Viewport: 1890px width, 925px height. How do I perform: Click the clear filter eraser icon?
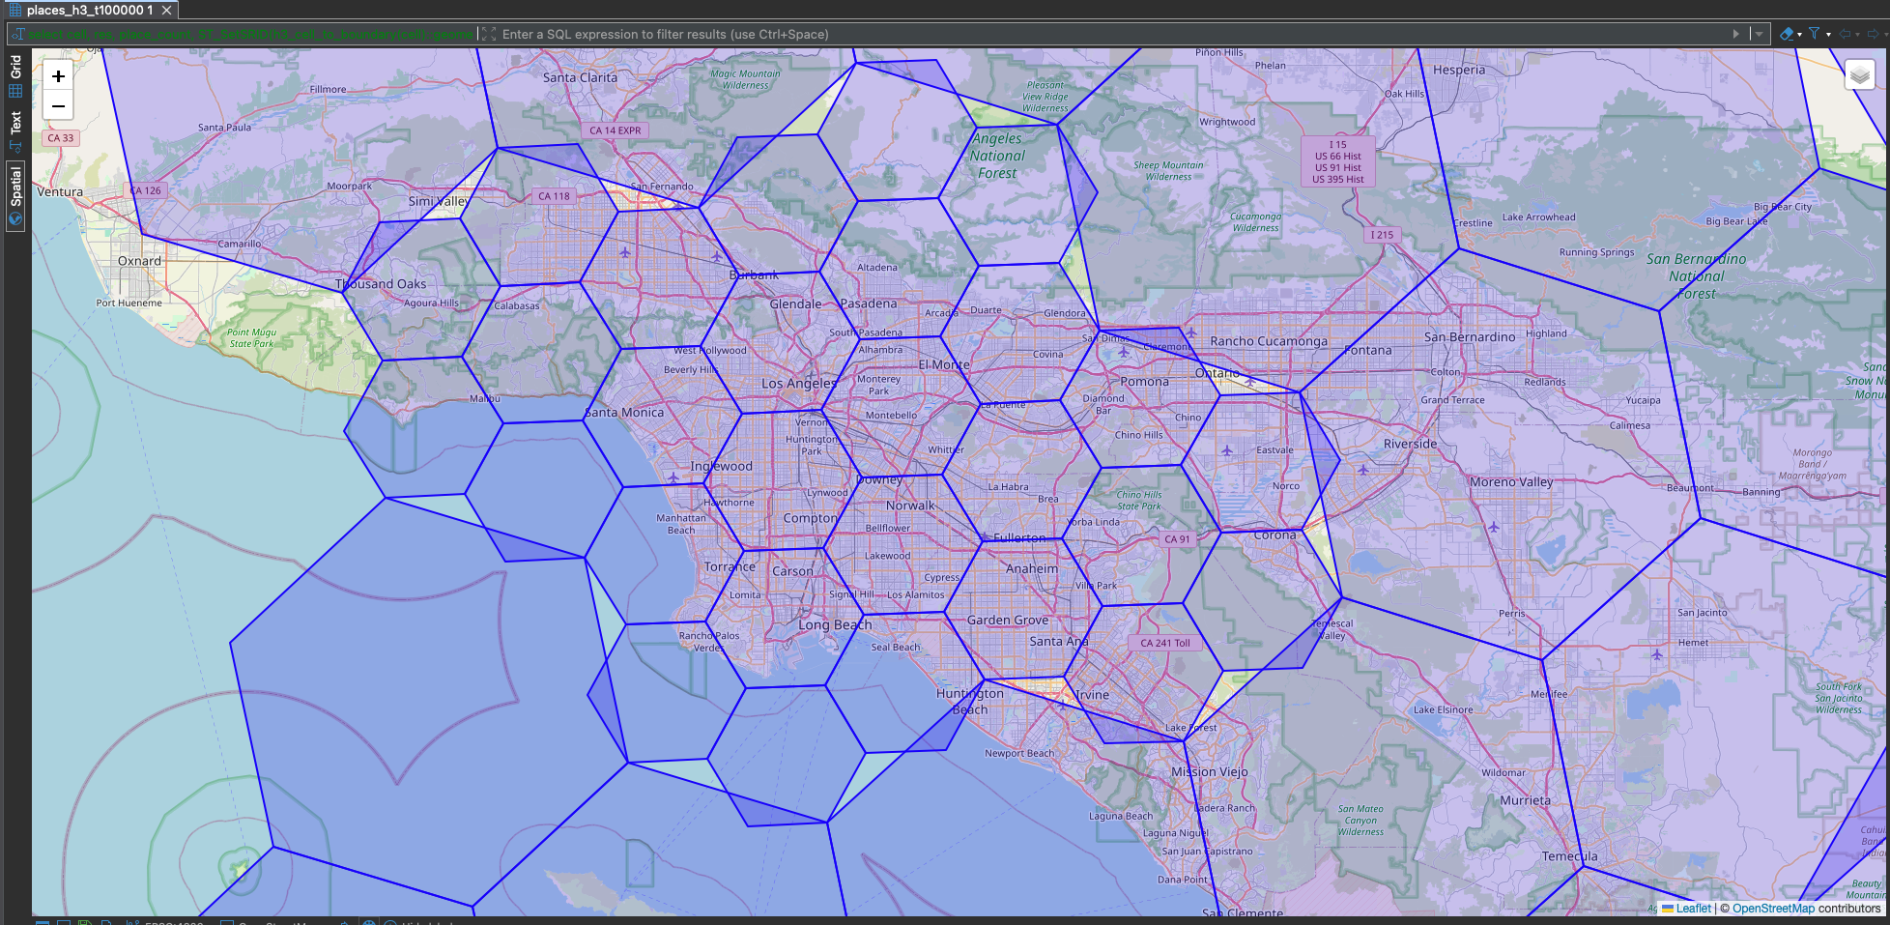click(x=1787, y=33)
